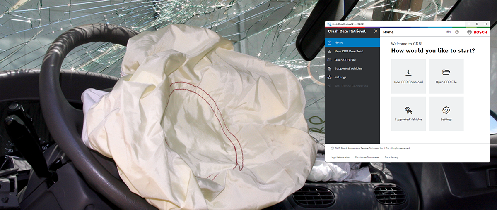Click the 'Crash Data Retrieval' sidebar title

(x=347, y=31)
